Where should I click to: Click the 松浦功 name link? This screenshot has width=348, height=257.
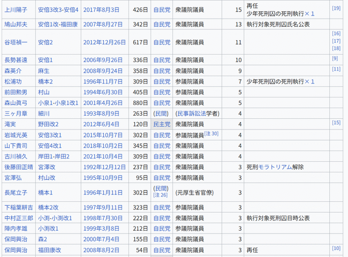point(13,81)
